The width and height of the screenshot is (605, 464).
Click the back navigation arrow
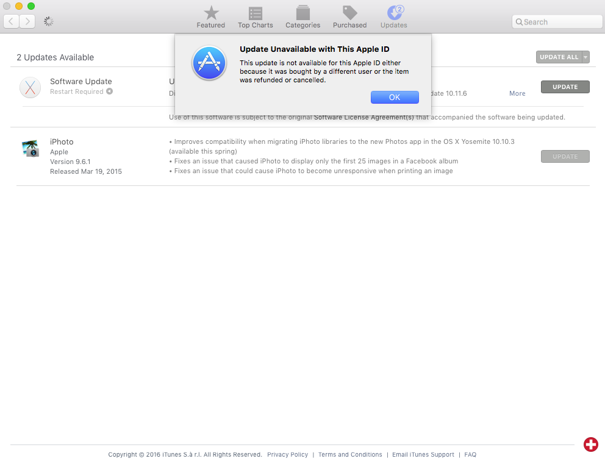click(11, 21)
